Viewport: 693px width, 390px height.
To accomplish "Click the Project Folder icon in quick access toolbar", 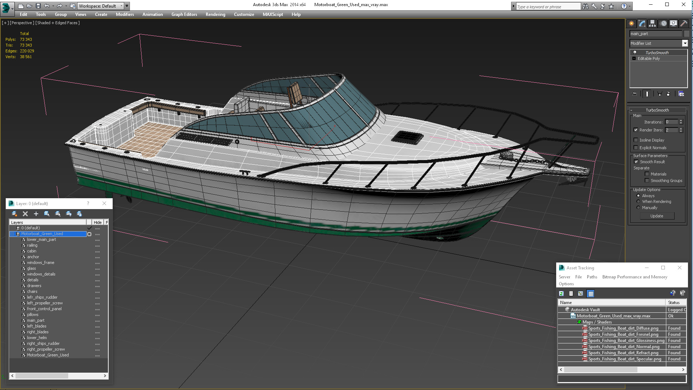I will coord(73,6).
